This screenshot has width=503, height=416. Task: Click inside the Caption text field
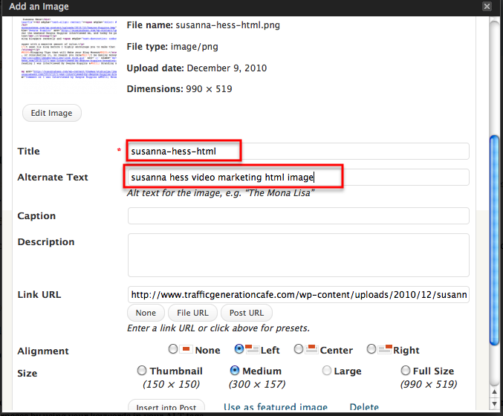tap(298, 216)
